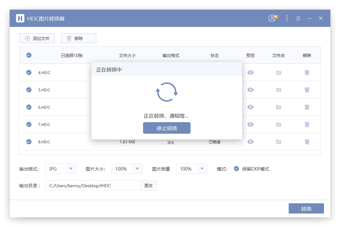Remove 8.HEIC with its trash icon
This screenshot has height=227, width=340.
click(307, 142)
